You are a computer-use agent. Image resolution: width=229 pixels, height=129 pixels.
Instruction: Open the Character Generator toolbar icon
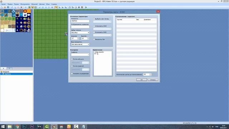pyautogui.click(x=82, y=7)
